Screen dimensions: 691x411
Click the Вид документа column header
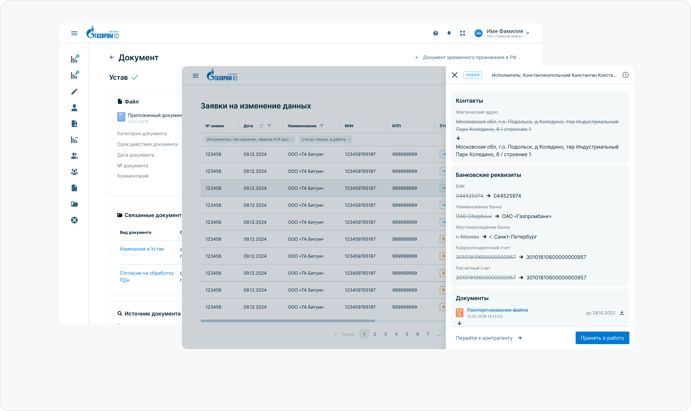[136, 232]
